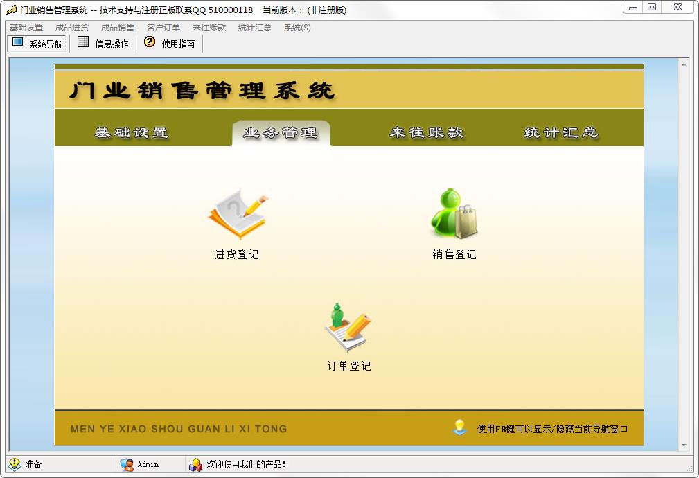
Task: Click the 信息操作 grid icon
Action: [83, 42]
